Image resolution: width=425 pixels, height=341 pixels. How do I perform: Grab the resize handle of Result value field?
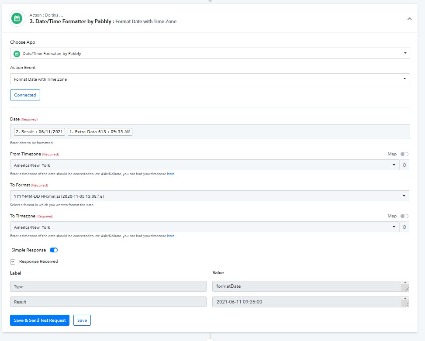coord(407,305)
